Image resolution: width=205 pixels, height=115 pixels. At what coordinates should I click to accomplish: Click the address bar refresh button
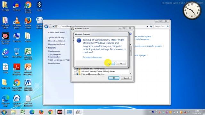pyautogui.click(x=151, y=27)
